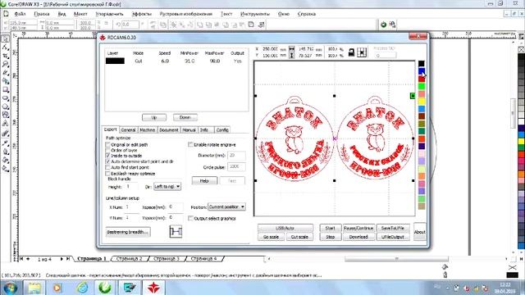Image resolution: width=525 pixels, height=295 pixels.
Task: Click the X Num input field
Action: coord(132,207)
